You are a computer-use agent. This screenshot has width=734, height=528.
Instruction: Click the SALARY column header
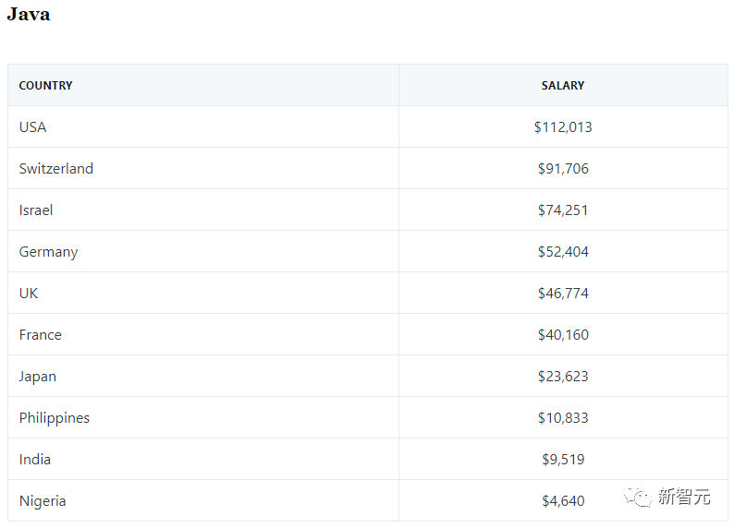point(563,86)
